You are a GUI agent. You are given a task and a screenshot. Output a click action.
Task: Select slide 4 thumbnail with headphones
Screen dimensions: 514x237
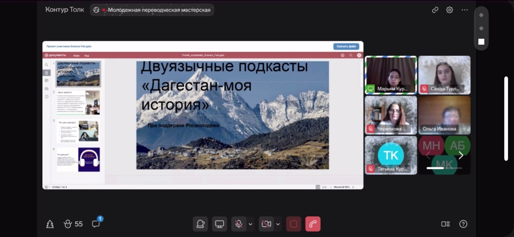[x=78, y=159]
